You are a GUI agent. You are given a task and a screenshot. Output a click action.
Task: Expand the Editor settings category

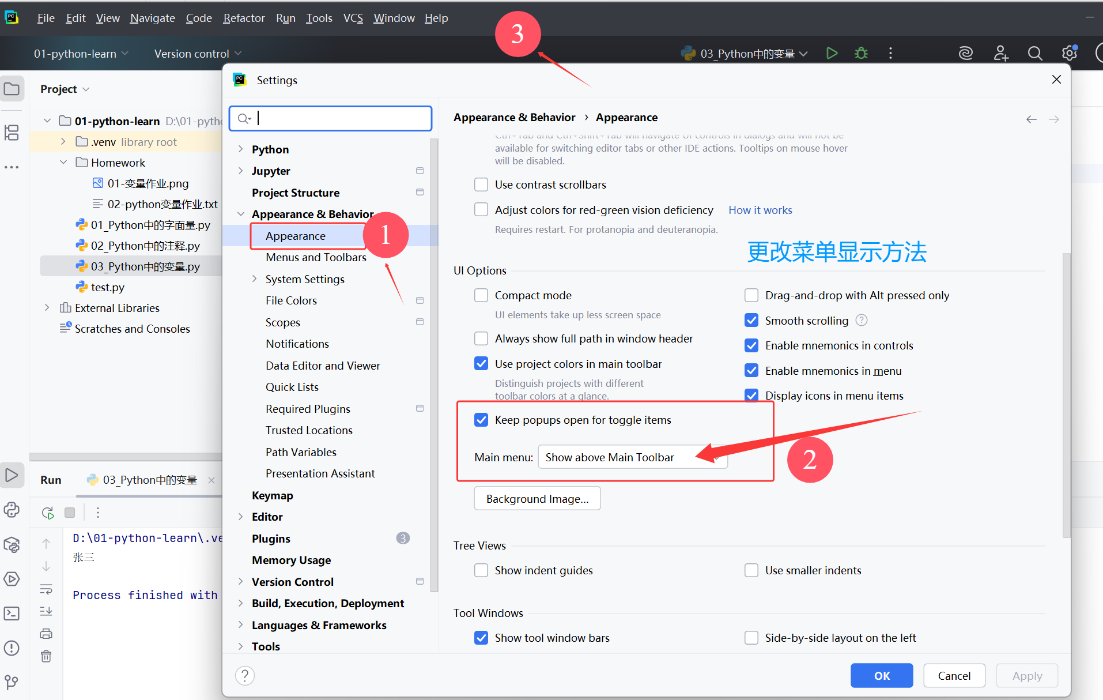241,517
